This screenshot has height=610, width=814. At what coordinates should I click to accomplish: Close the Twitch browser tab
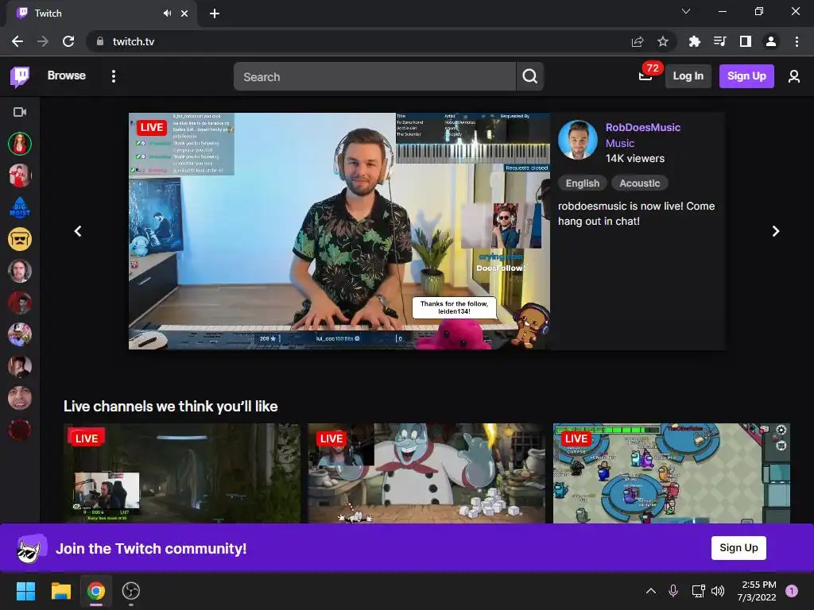184,14
